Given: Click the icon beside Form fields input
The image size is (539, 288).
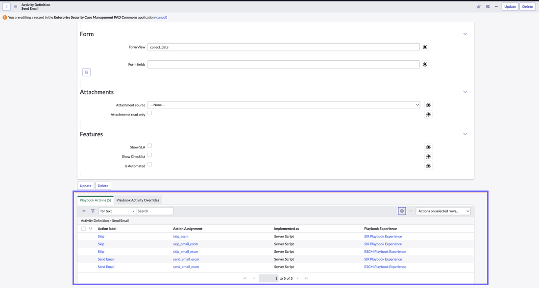Looking at the screenshot, I should click(425, 64).
